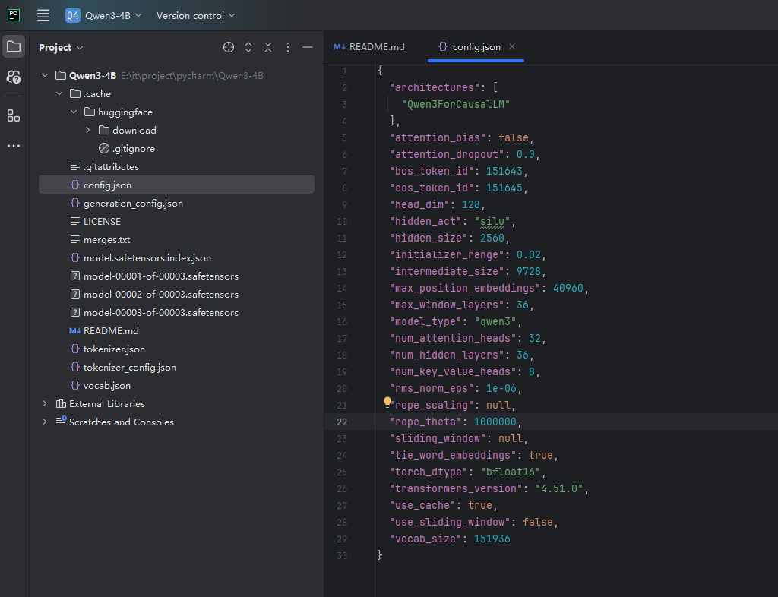
Task: Click the "hidden_size" key on line 11
Action: point(429,238)
